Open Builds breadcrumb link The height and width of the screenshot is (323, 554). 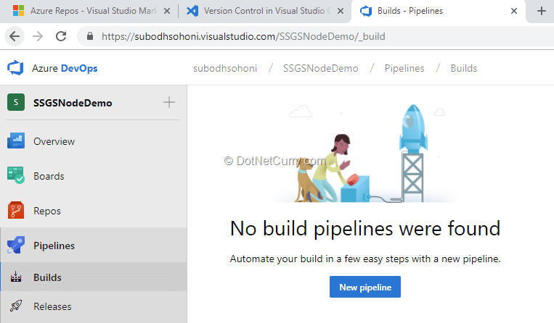pyautogui.click(x=463, y=68)
